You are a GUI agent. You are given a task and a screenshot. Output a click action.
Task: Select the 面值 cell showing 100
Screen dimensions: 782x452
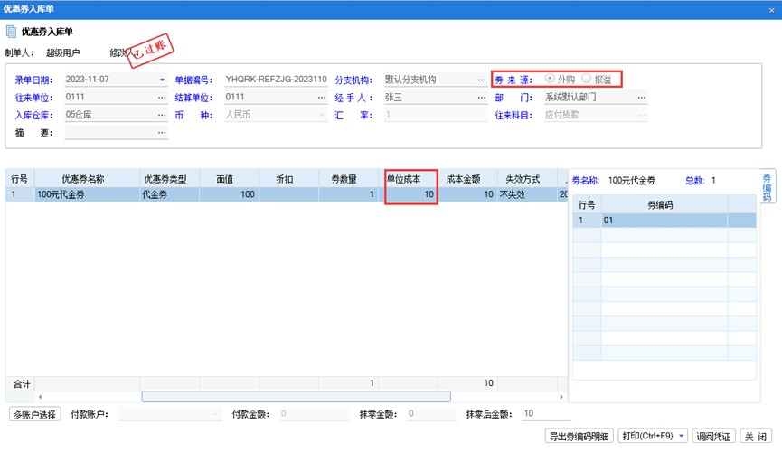(x=230, y=194)
